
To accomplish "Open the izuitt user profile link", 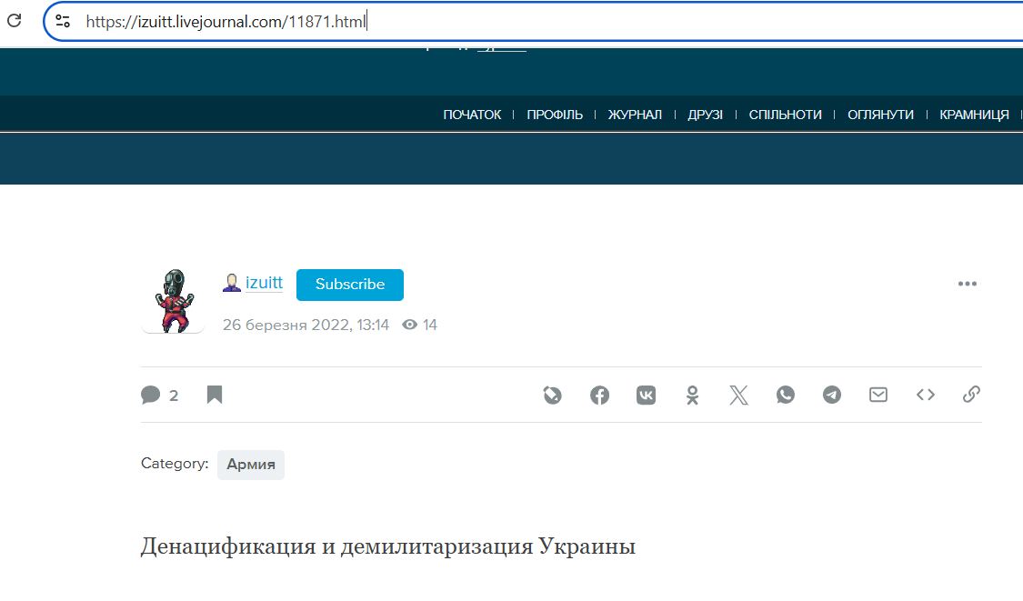I will pos(264,283).
